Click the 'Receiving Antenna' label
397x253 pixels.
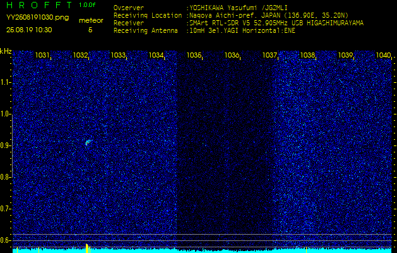146,31
